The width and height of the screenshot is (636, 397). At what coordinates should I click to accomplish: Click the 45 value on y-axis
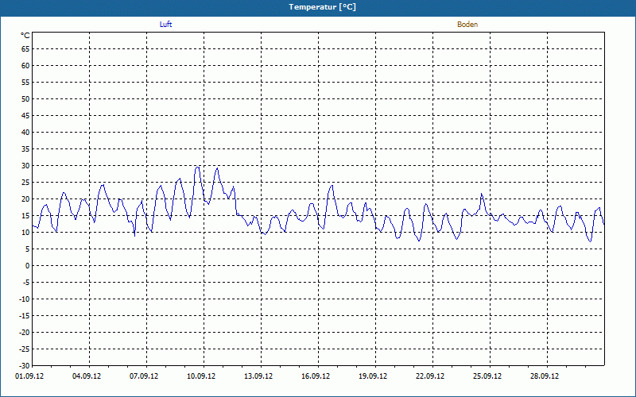click(x=25, y=116)
